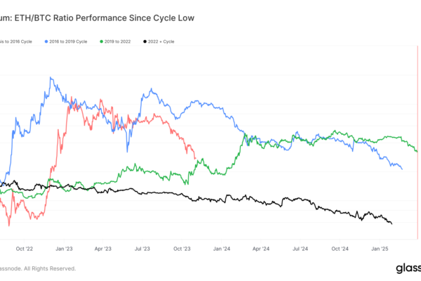Click the blue 2016 to 2019 legend dot
Screen dimensions: 421x281
point(46,42)
